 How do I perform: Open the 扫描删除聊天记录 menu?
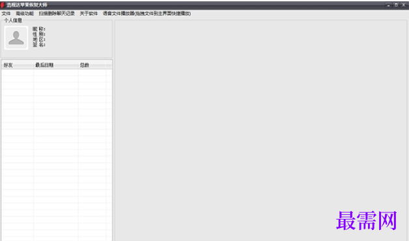[57, 14]
